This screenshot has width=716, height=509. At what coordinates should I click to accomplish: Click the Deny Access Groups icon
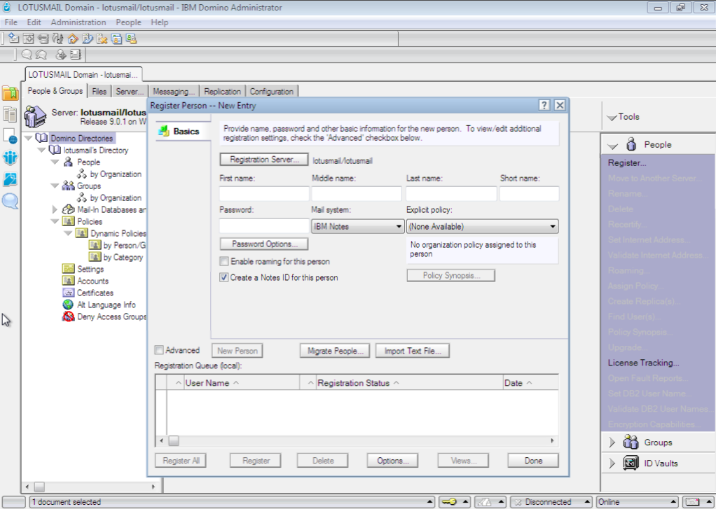[68, 316]
